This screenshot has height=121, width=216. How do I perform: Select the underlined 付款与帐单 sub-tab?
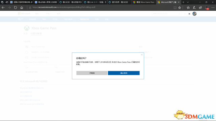tap(36, 34)
